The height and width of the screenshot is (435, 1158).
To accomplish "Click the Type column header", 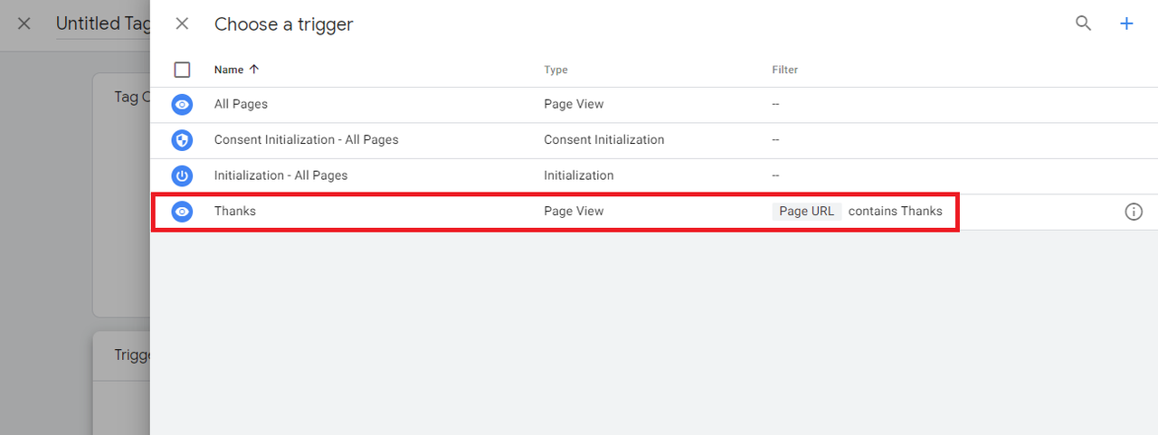I will (555, 70).
